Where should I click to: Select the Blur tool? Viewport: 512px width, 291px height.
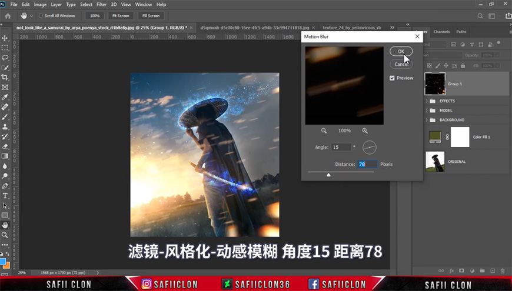point(5,166)
